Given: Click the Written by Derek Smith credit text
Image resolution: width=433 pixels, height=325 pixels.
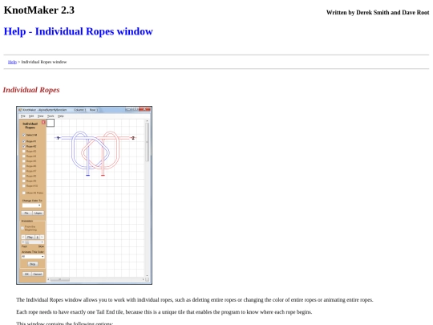Looking at the screenshot, I should [378, 12].
